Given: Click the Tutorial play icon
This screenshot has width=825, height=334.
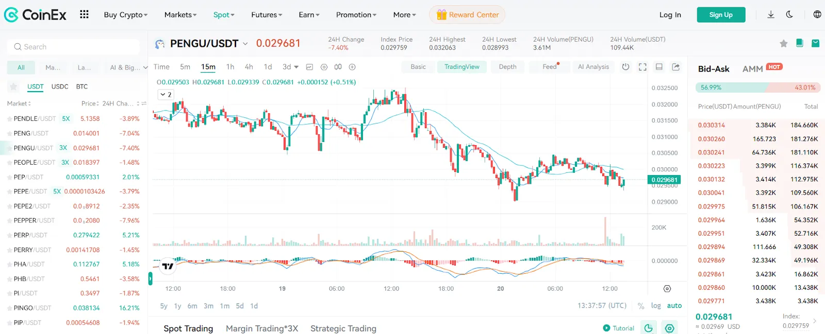Looking at the screenshot, I should tap(606, 328).
